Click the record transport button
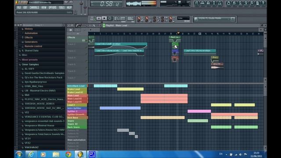The height and width of the screenshot is (158, 281). pyautogui.click(x=110, y=18)
